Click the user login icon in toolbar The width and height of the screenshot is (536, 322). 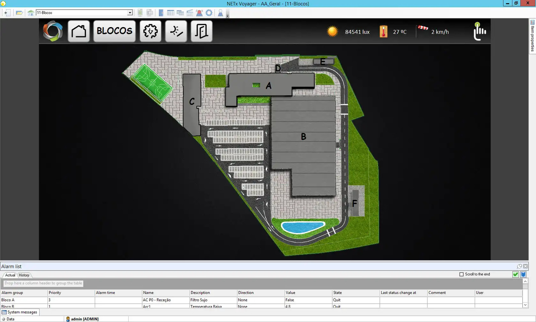[220, 13]
